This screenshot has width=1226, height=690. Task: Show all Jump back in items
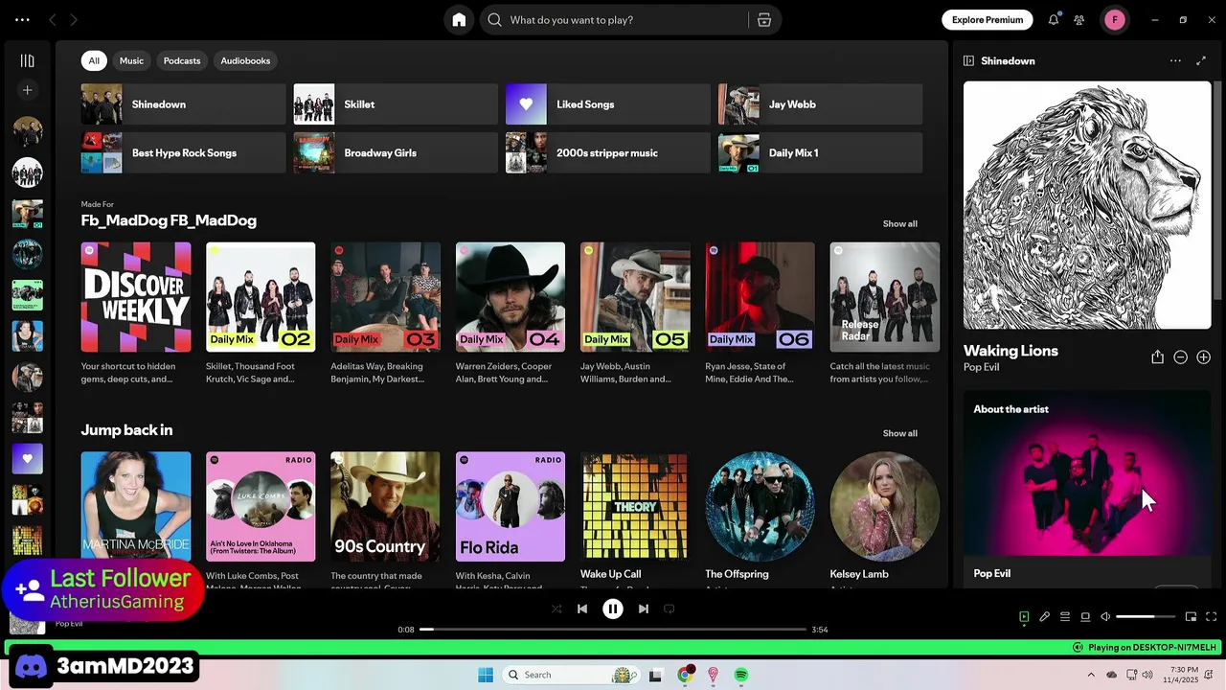[x=899, y=433]
